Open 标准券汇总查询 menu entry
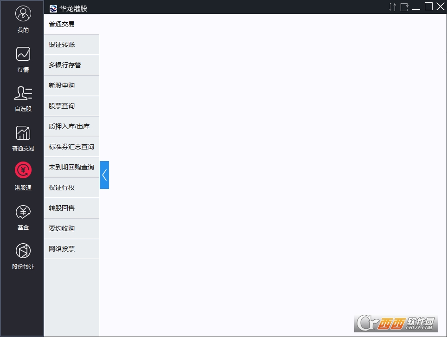This screenshot has height=337, width=447. [72, 147]
